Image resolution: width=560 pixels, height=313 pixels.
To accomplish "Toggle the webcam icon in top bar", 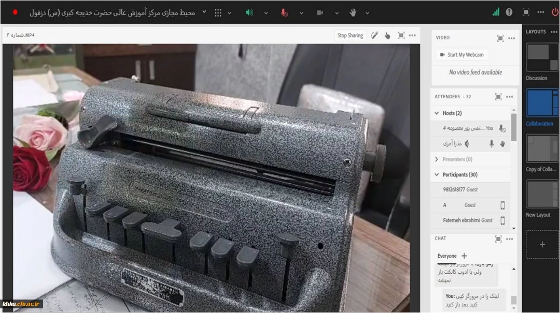I will coord(320,12).
